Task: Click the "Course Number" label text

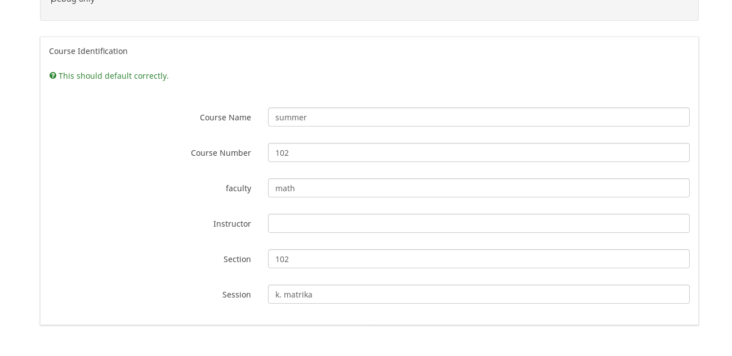Action: point(221,153)
